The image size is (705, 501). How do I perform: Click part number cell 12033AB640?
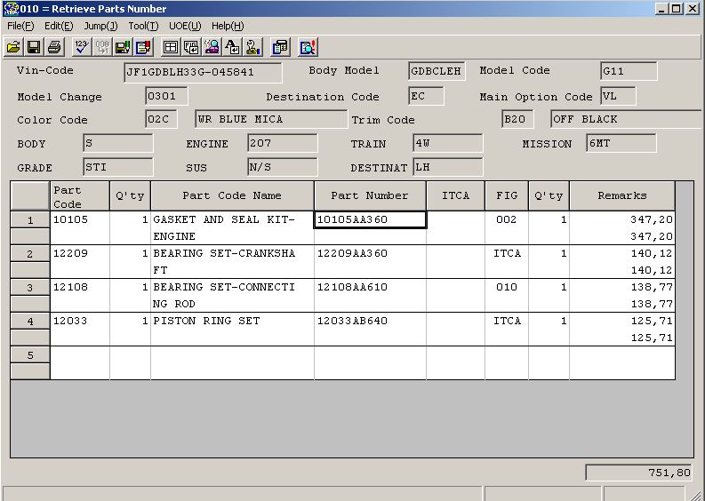[370, 322]
